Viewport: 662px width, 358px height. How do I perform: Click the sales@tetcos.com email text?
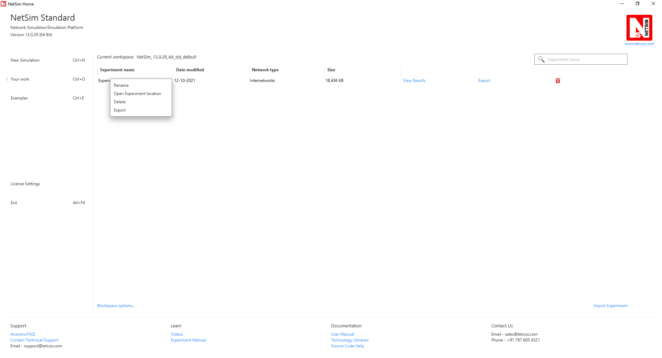click(521, 334)
